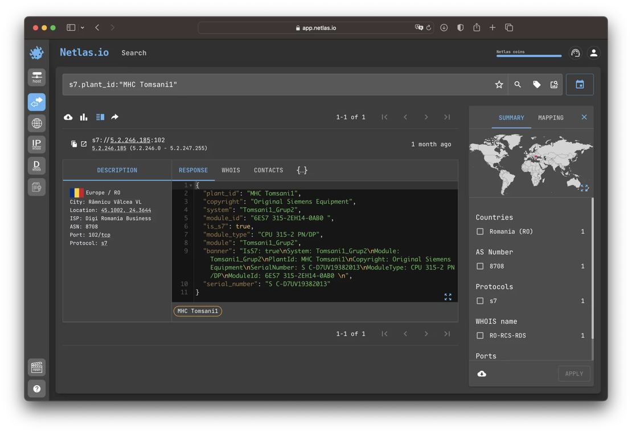This screenshot has height=433, width=632.
Task: Expand the JSON response to fullscreen
Action: (448, 296)
